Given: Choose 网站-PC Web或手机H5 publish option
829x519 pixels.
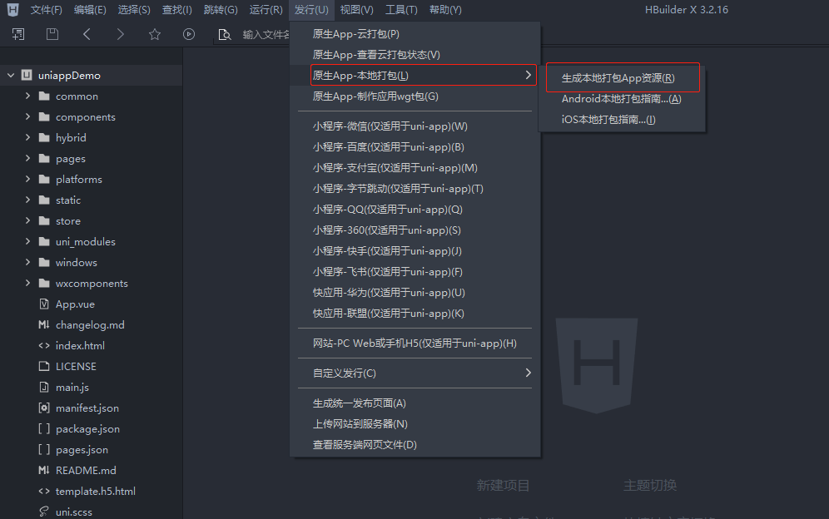Looking at the screenshot, I should [415, 344].
